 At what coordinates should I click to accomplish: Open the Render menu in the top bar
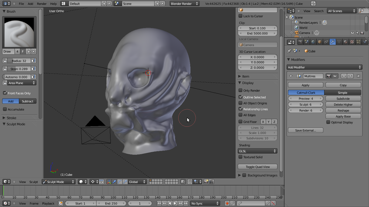(x=41, y=4)
